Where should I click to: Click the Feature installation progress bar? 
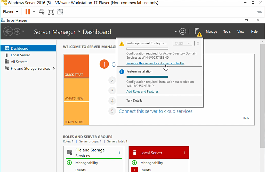(147, 77)
